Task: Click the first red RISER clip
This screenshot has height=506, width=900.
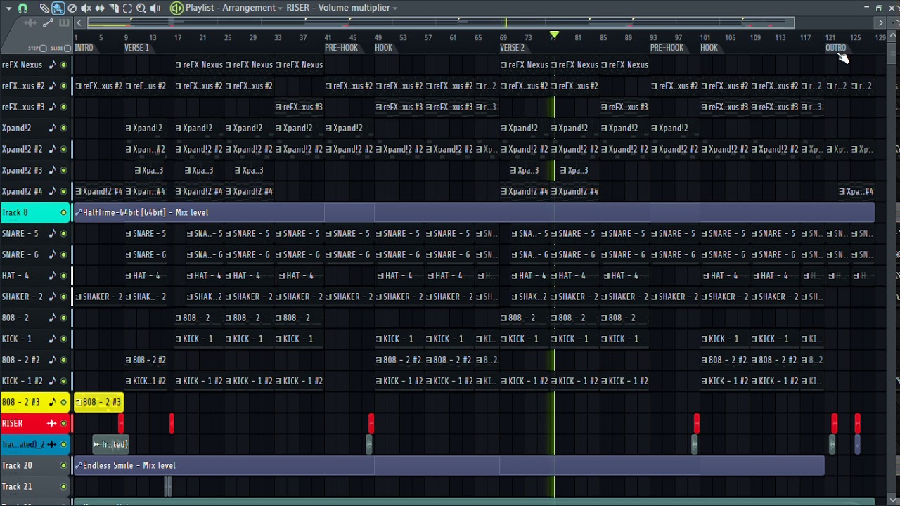Action: [121, 423]
